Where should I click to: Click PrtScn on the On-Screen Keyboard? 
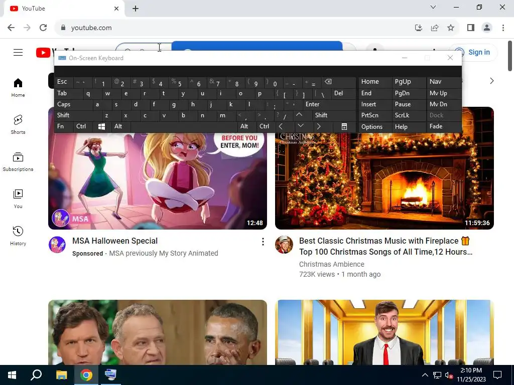coord(375,115)
